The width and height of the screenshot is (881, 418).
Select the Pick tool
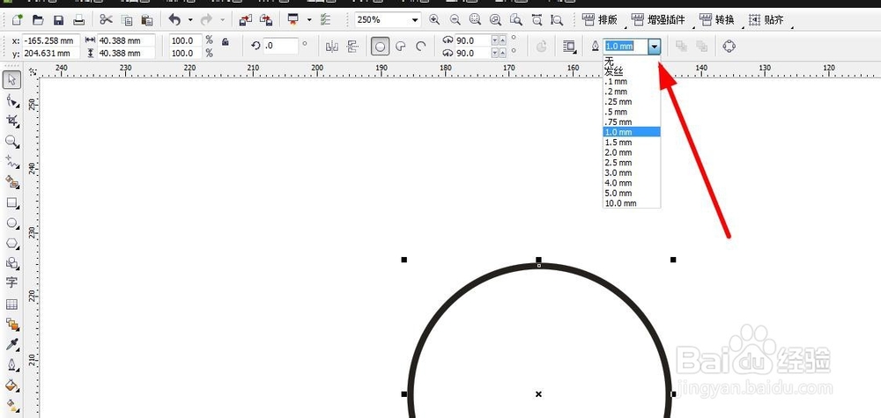point(12,80)
